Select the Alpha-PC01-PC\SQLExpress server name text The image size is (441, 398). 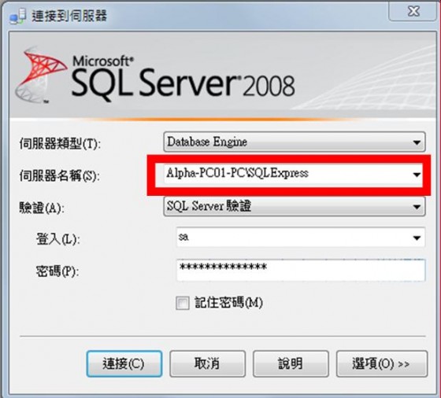point(237,173)
